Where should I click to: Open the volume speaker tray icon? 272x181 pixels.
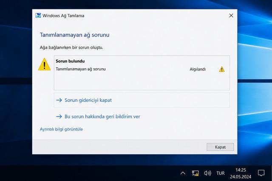207,173
